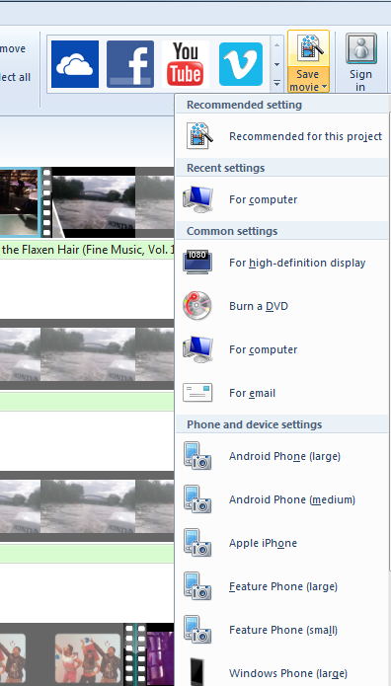The width and height of the screenshot is (391, 686).
Task: Choose the Burn a DVD disc icon
Action: pos(197,306)
